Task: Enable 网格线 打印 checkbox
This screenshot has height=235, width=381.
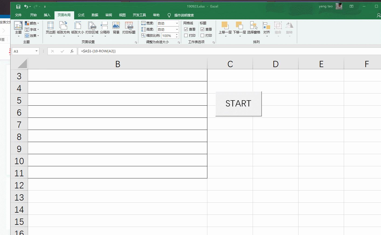Action: point(186,35)
